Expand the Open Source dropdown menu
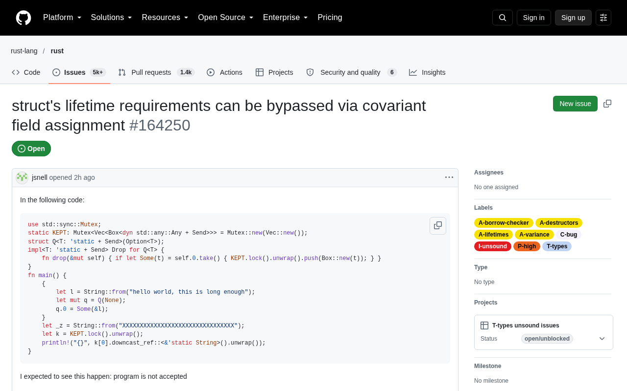The height and width of the screenshot is (391, 627). click(226, 18)
